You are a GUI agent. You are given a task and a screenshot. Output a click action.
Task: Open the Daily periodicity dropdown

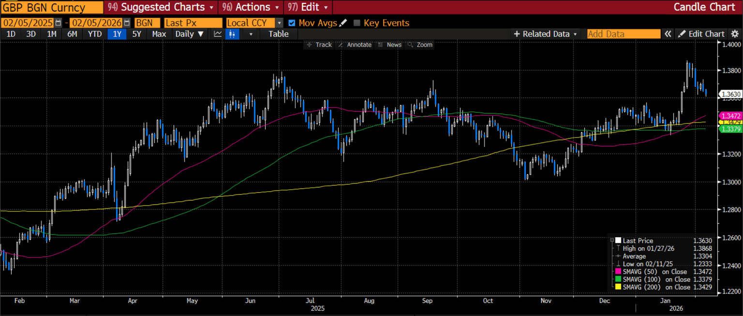(190, 34)
